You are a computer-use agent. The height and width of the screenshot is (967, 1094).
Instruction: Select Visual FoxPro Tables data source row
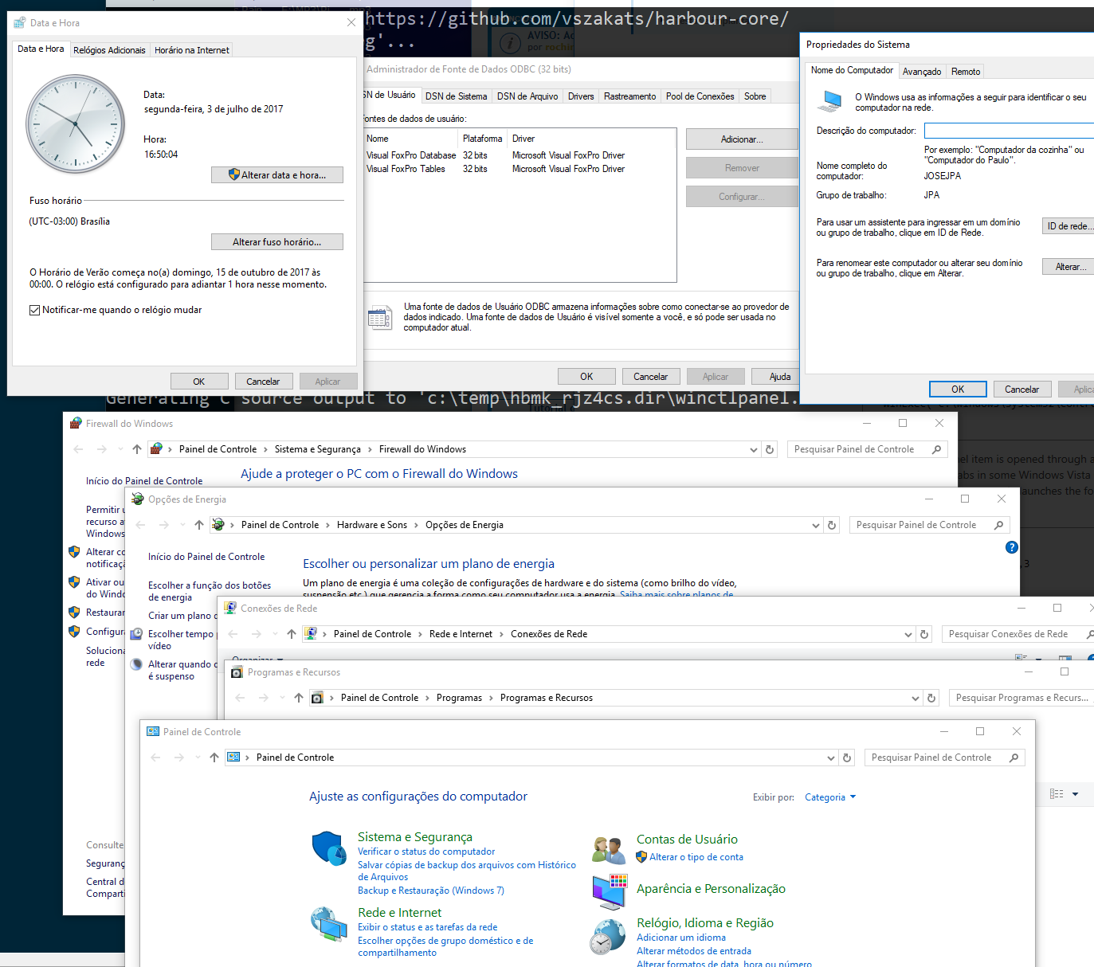(x=520, y=169)
